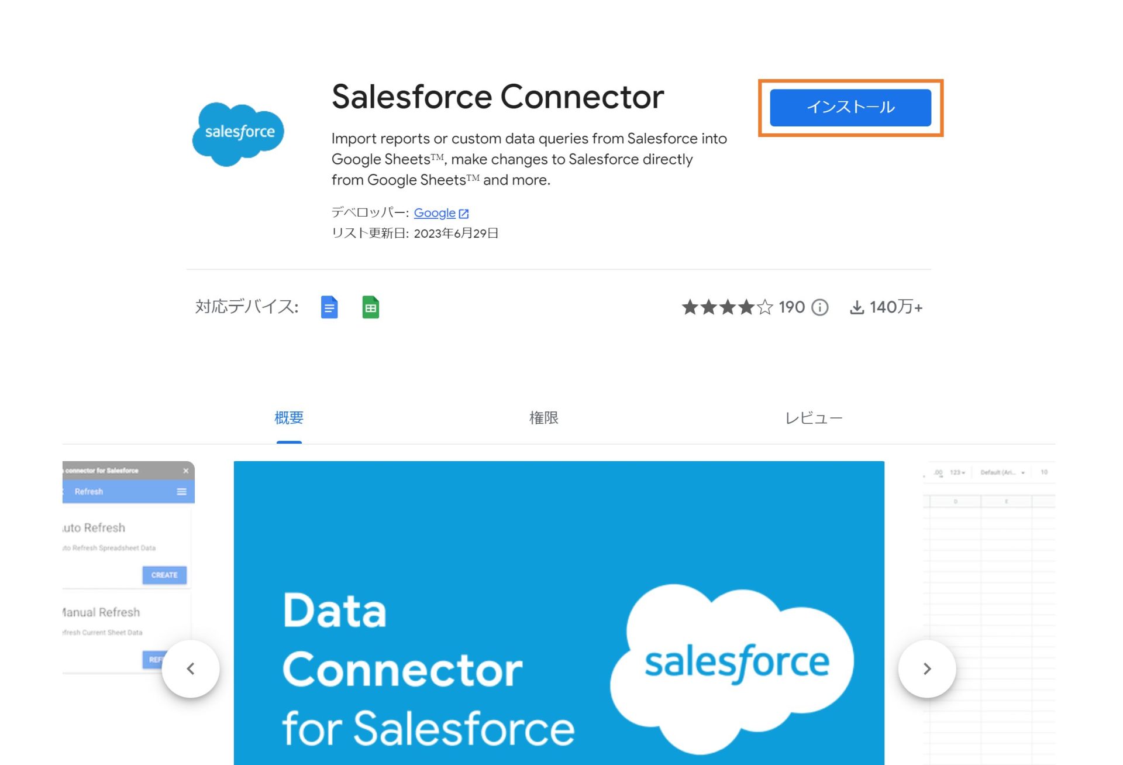Click the 190 ratings count
The height and width of the screenshot is (765, 1123).
pos(791,307)
